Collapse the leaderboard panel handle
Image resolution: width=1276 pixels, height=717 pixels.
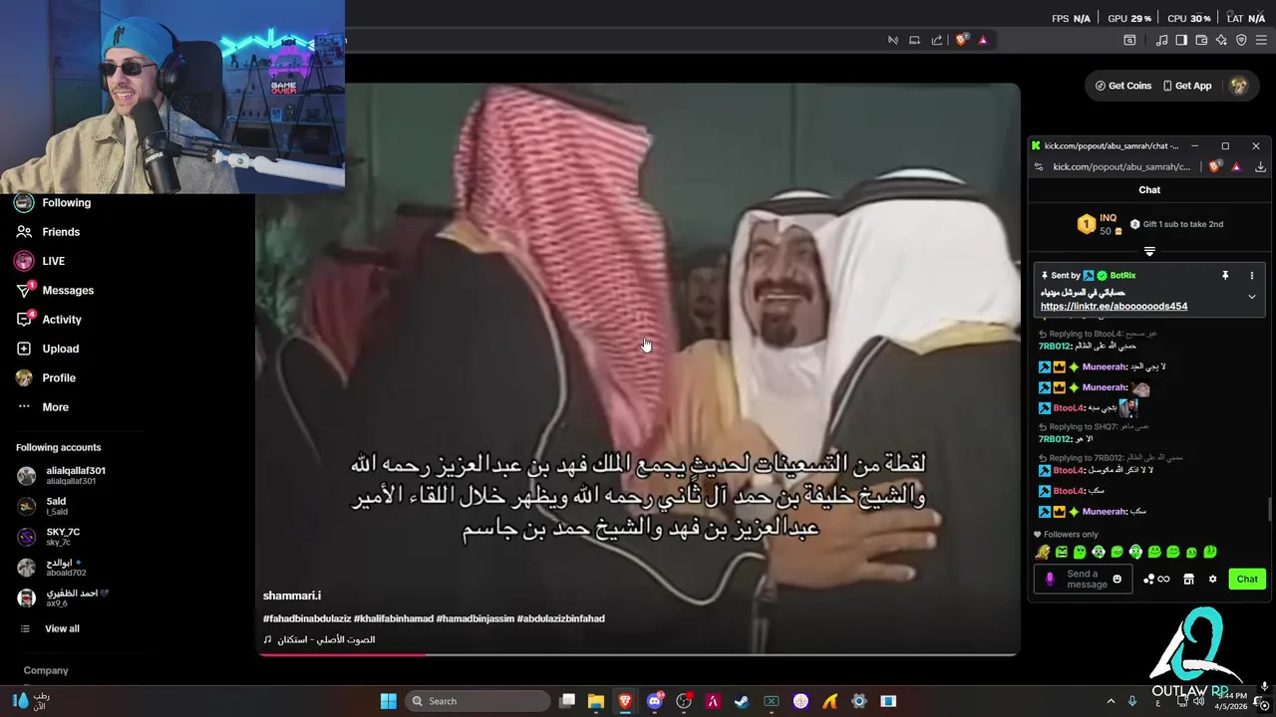coord(1149,251)
